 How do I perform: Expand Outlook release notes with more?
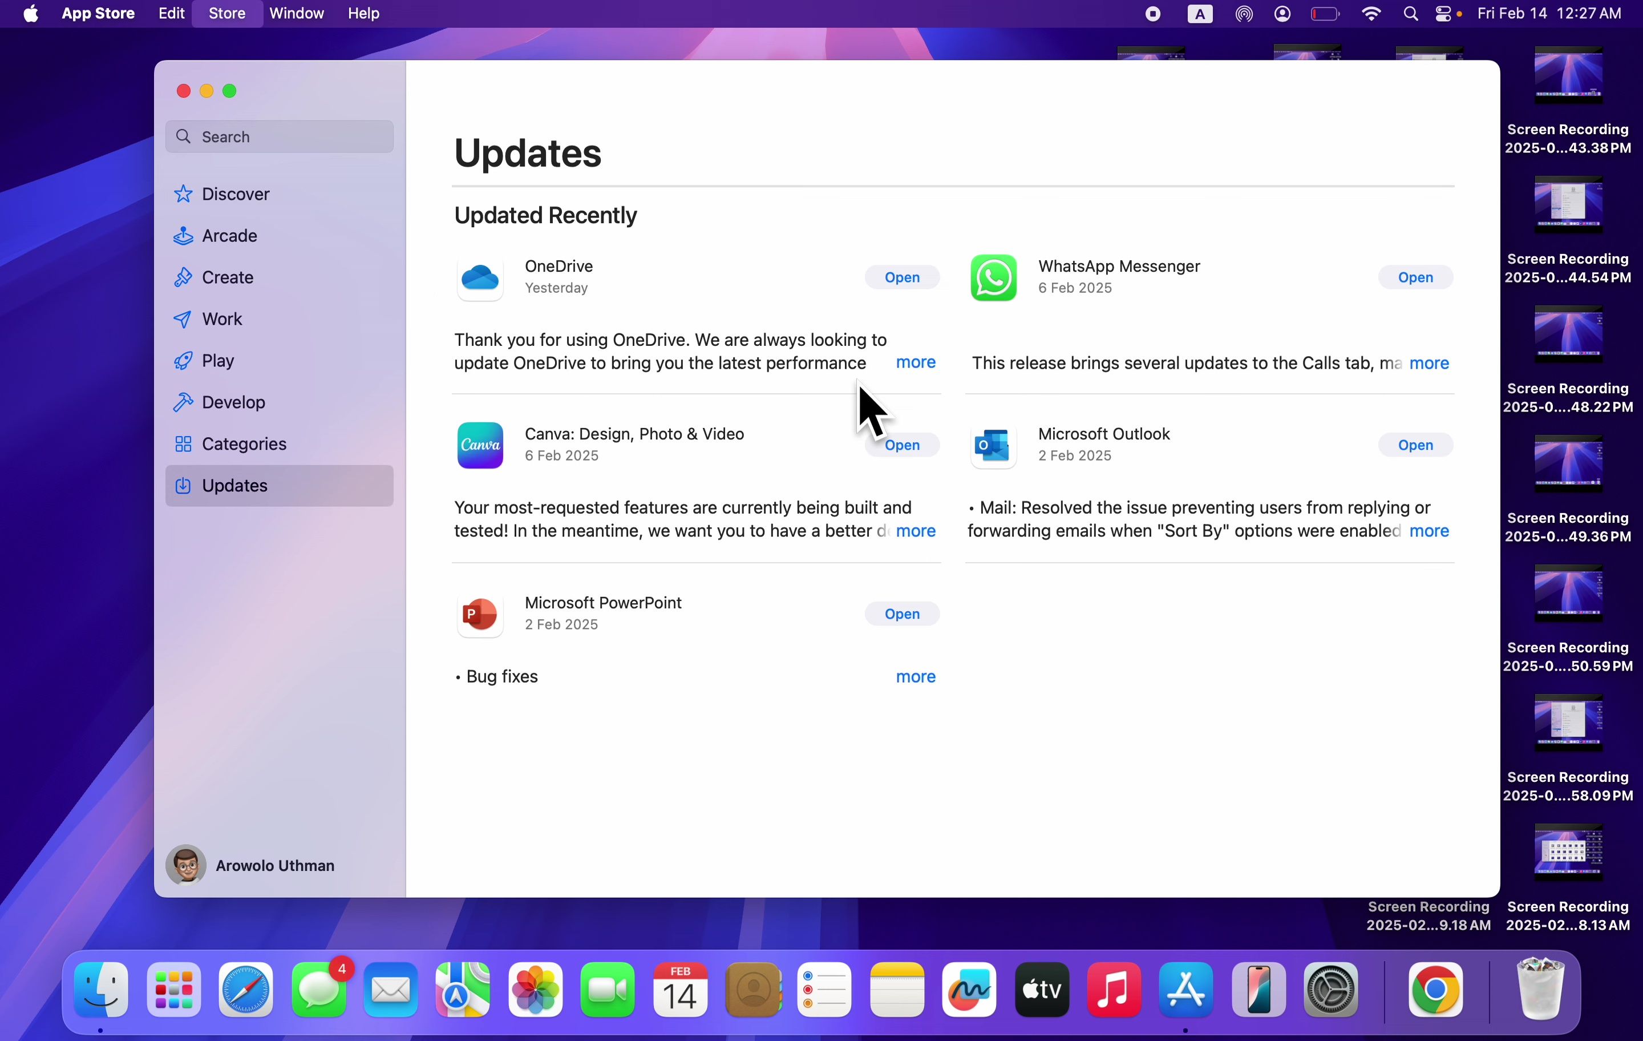tap(1428, 531)
